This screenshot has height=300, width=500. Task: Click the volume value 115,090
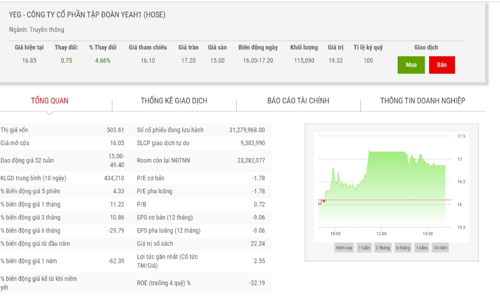(304, 60)
